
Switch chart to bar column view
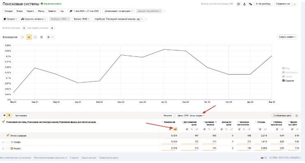(x=42, y=37)
